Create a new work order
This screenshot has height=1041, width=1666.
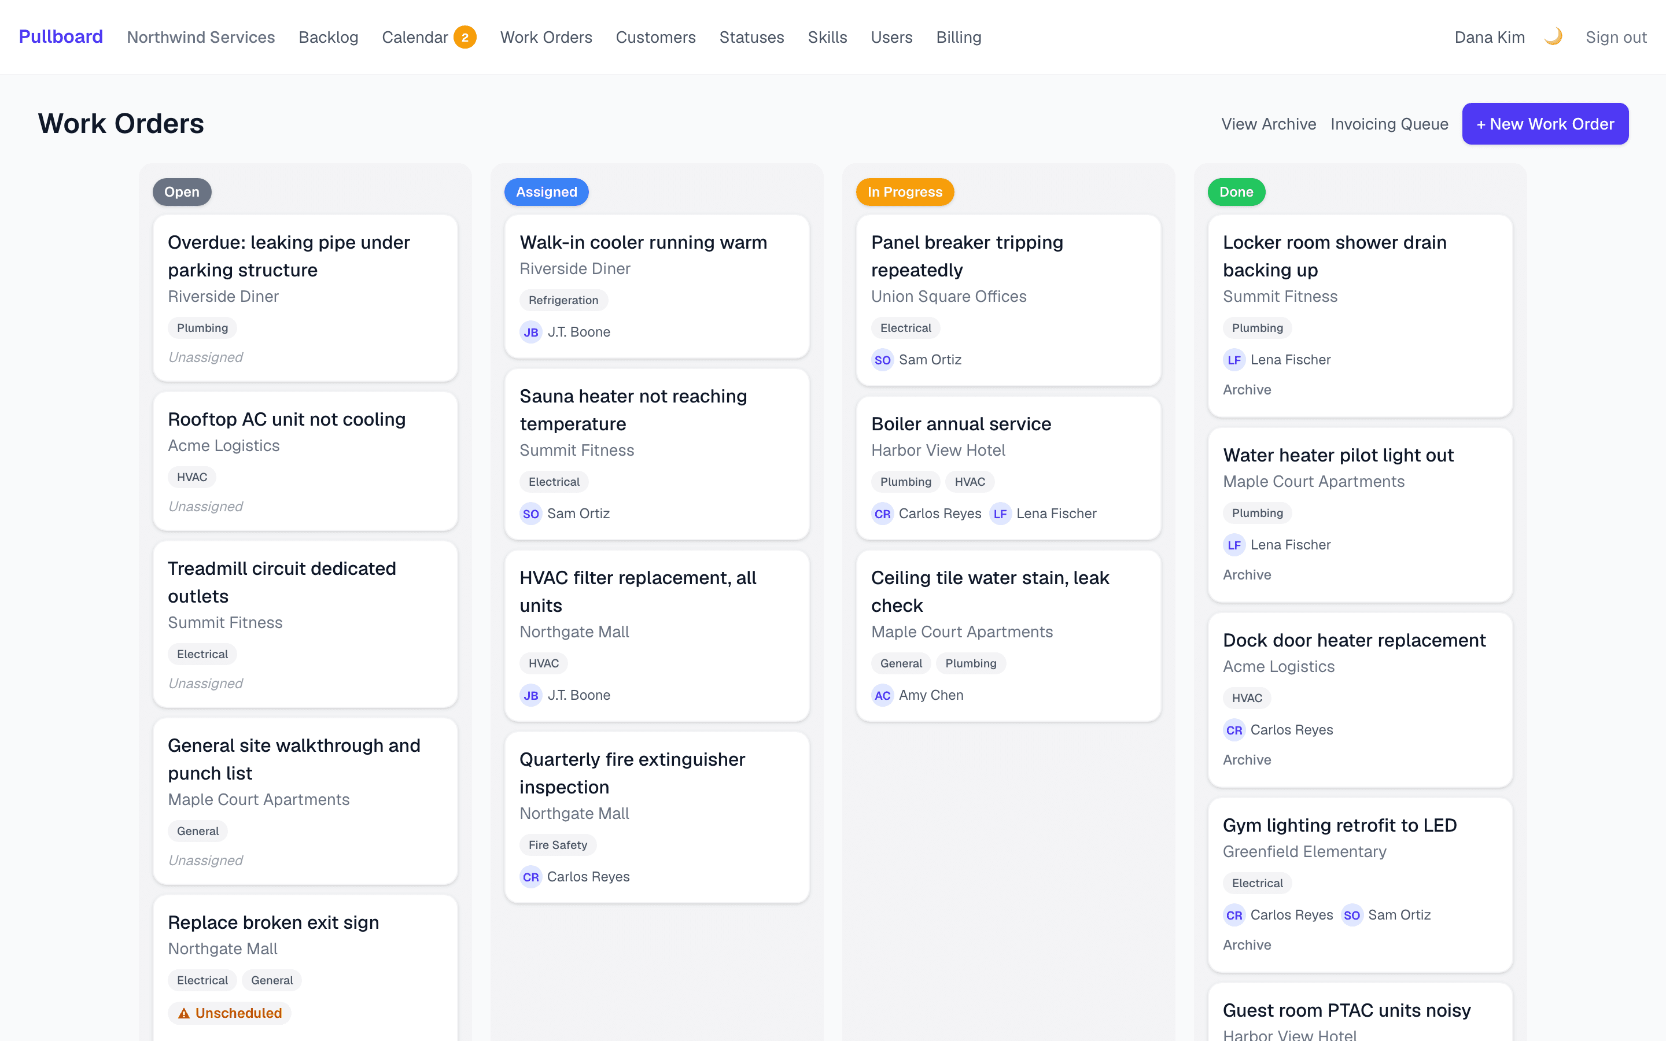1545,124
